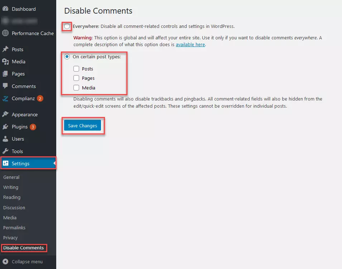
Task: Open Disable Comments submenu item
Action: [23, 248]
